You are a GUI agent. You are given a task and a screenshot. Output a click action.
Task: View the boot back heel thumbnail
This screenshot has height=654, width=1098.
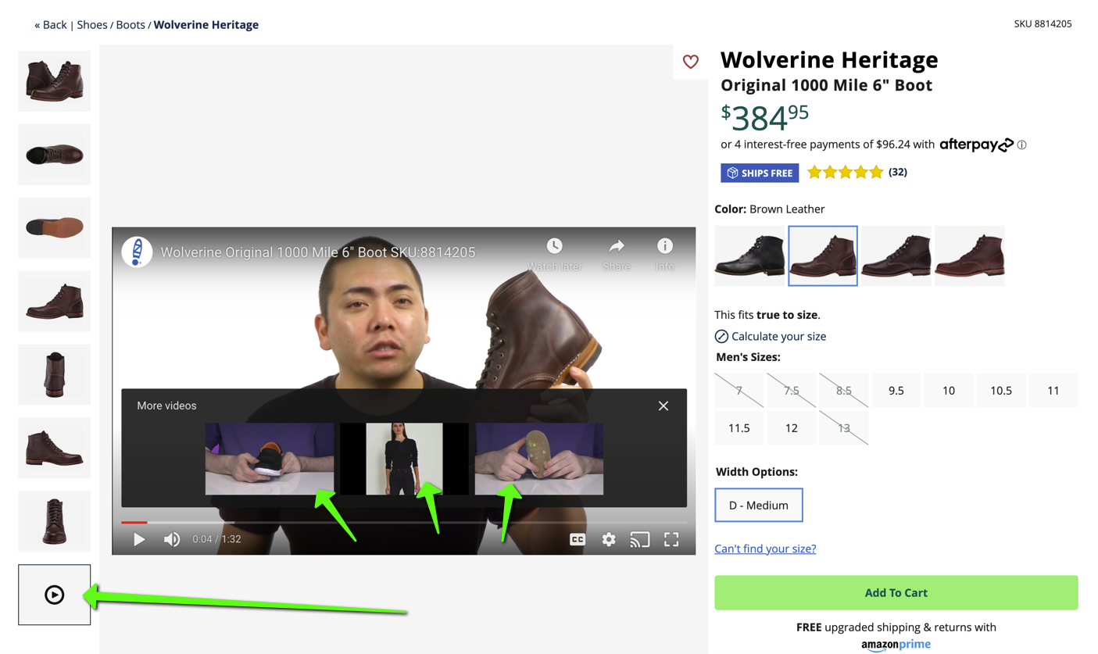click(55, 375)
